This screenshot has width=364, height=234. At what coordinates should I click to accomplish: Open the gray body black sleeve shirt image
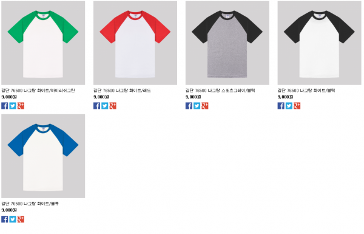227,43
